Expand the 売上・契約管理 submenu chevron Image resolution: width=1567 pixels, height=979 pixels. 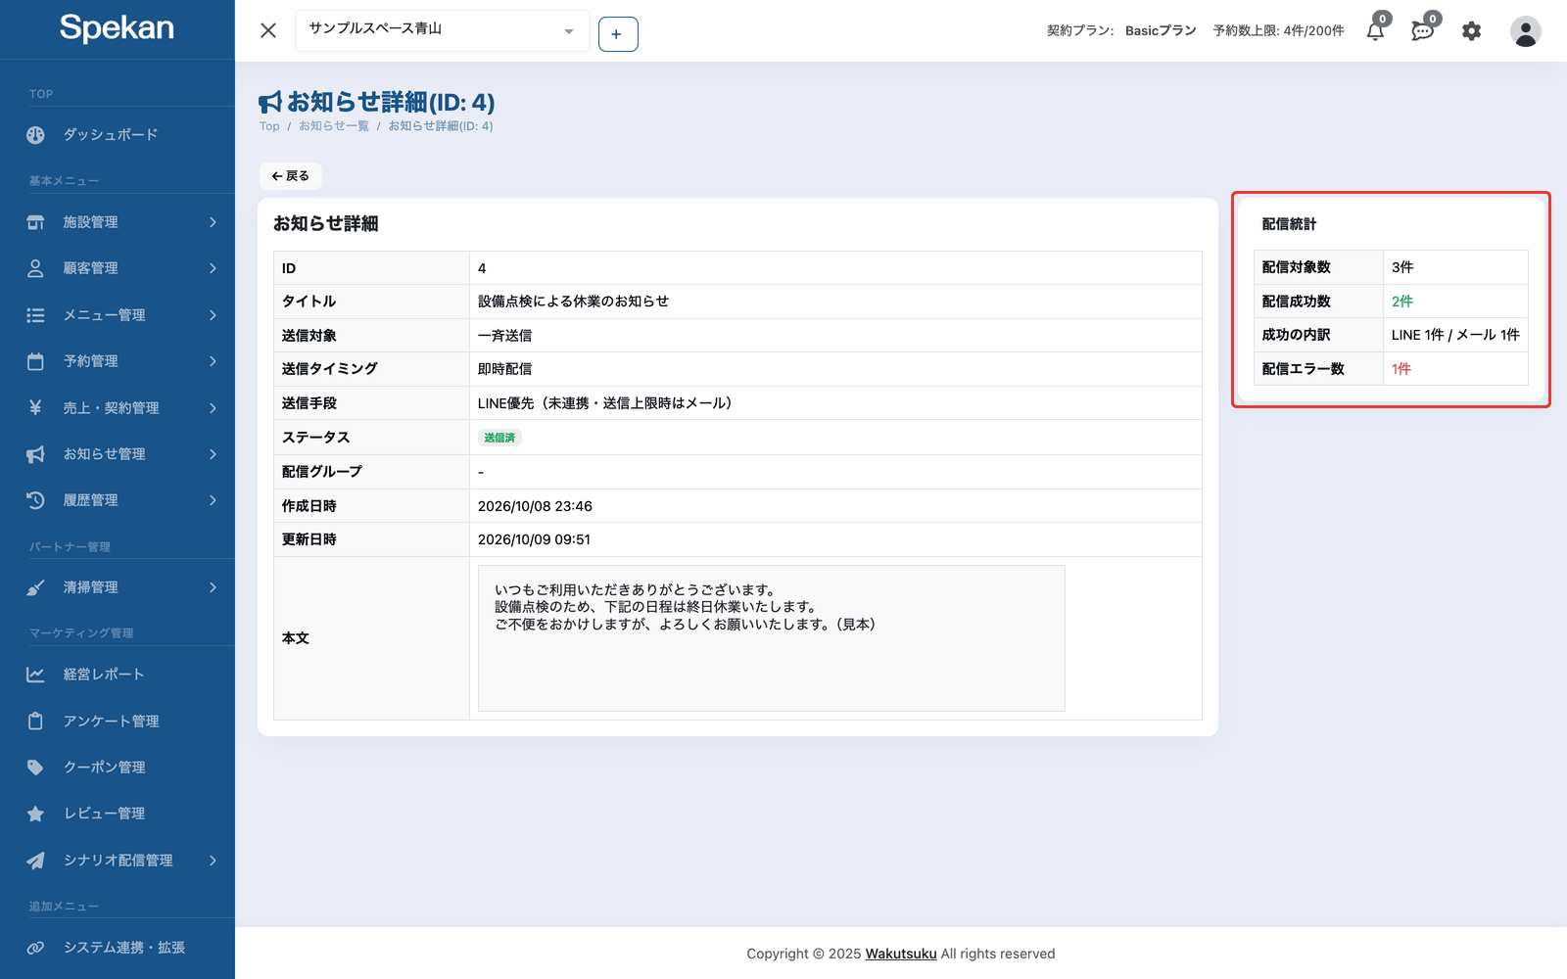click(213, 408)
